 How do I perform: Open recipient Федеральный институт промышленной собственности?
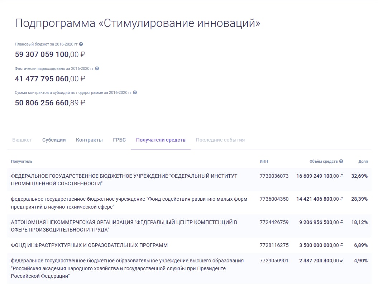tap(124, 180)
